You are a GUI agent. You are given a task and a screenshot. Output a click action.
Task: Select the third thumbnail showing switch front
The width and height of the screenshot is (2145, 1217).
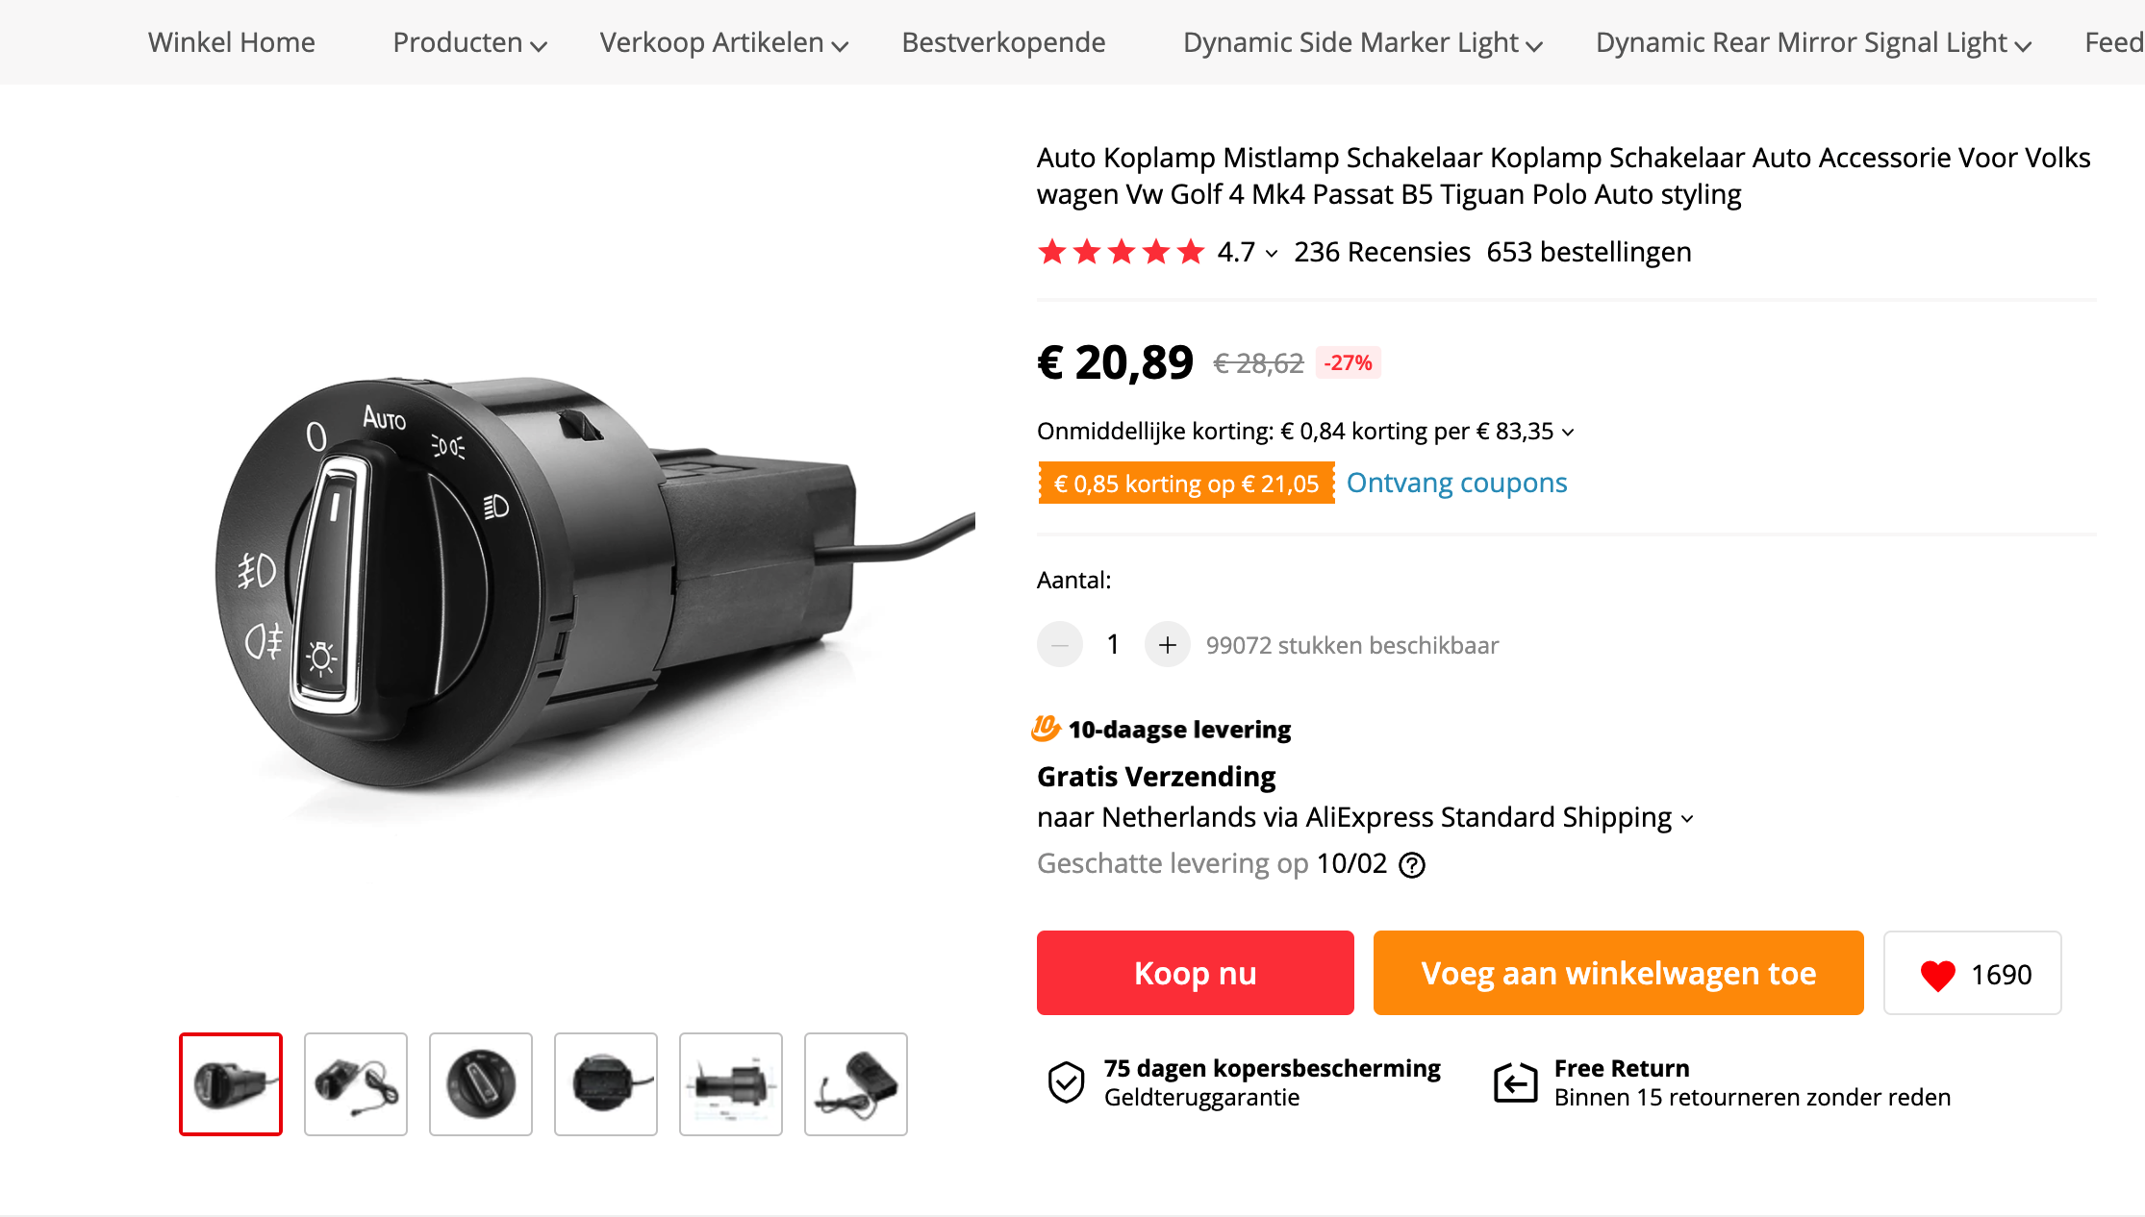481,1084
